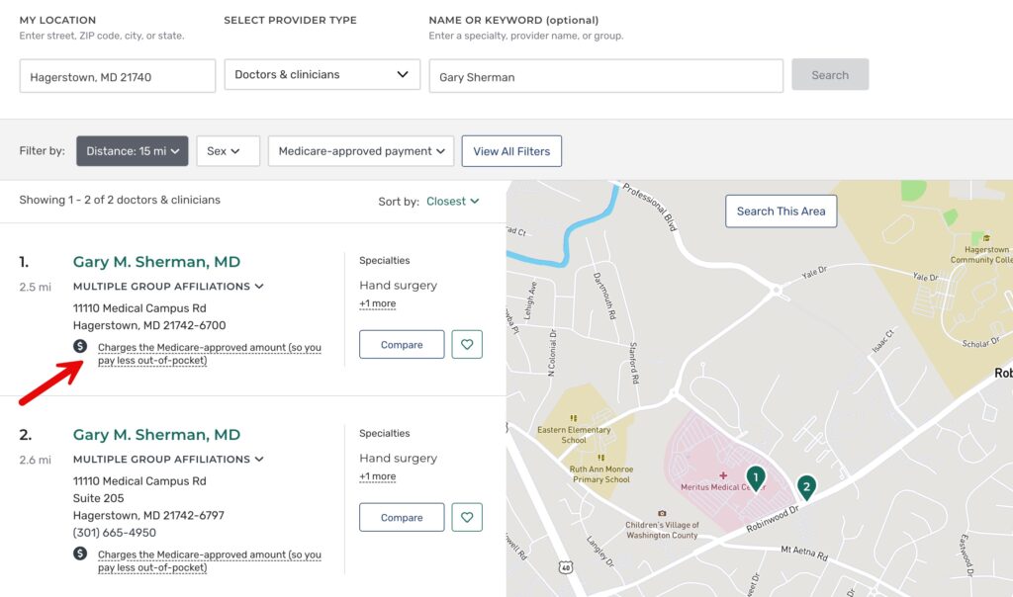Click map pin marker number 1

pyautogui.click(x=756, y=478)
